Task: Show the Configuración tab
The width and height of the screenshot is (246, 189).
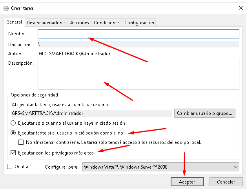Action: tap(139, 23)
